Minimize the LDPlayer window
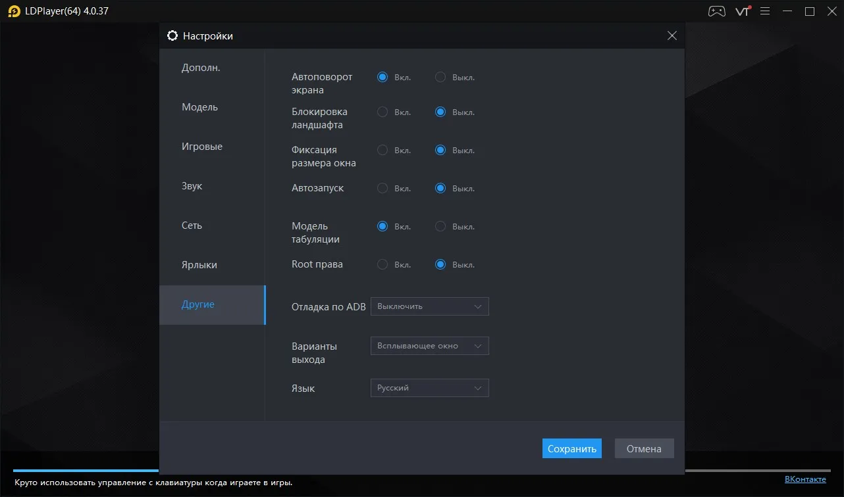The width and height of the screenshot is (844, 497). tap(787, 11)
